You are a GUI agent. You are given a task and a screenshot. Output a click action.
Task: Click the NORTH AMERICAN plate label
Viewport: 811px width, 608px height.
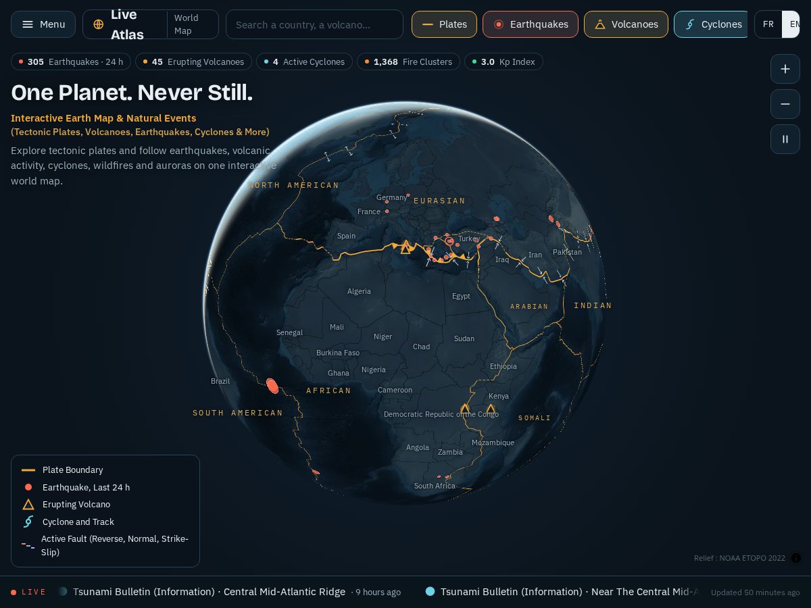(294, 185)
